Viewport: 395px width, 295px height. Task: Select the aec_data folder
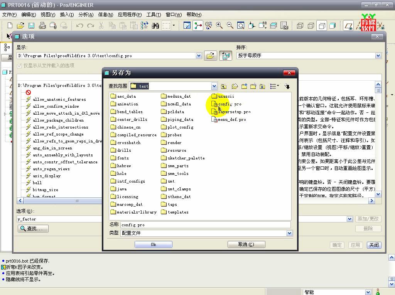(x=123, y=96)
